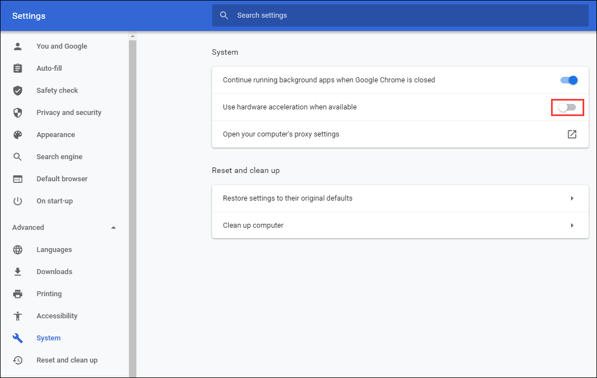
Task: Collapse the Advanced section arrow
Action: pyautogui.click(x=114, y=228)
